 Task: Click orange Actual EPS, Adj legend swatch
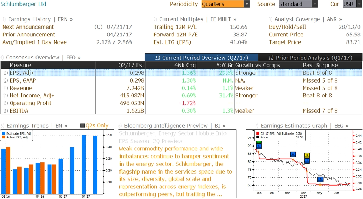[x=4, y=137]
